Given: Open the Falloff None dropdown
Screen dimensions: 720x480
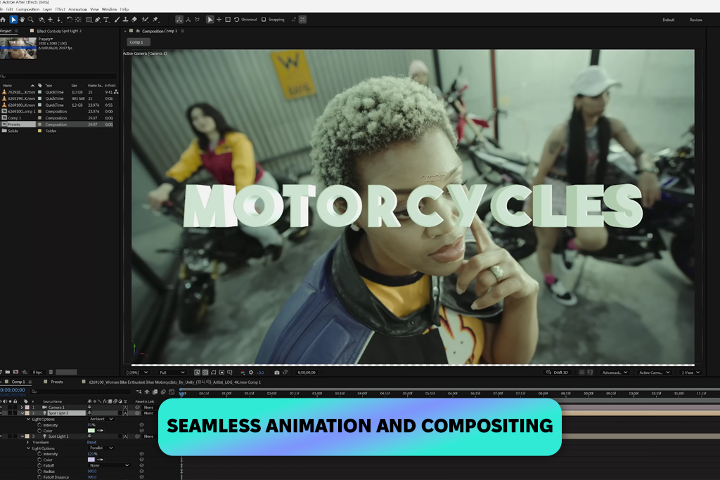Looking at the screenshot, I should pos(109,465).
